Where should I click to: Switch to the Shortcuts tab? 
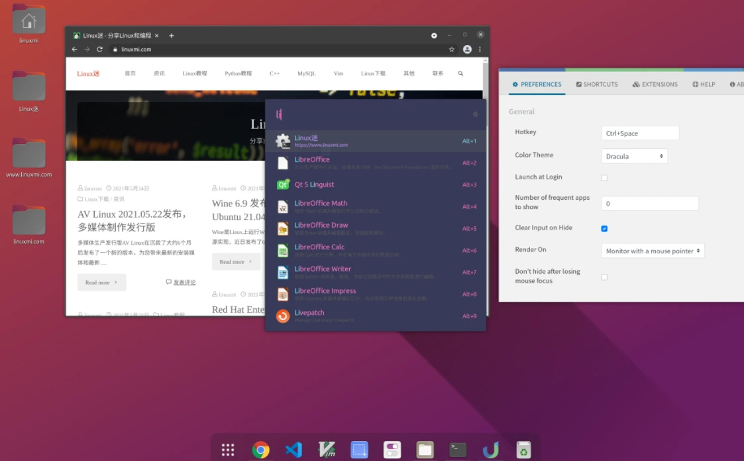pyautogui.click(x=597, y=84)
